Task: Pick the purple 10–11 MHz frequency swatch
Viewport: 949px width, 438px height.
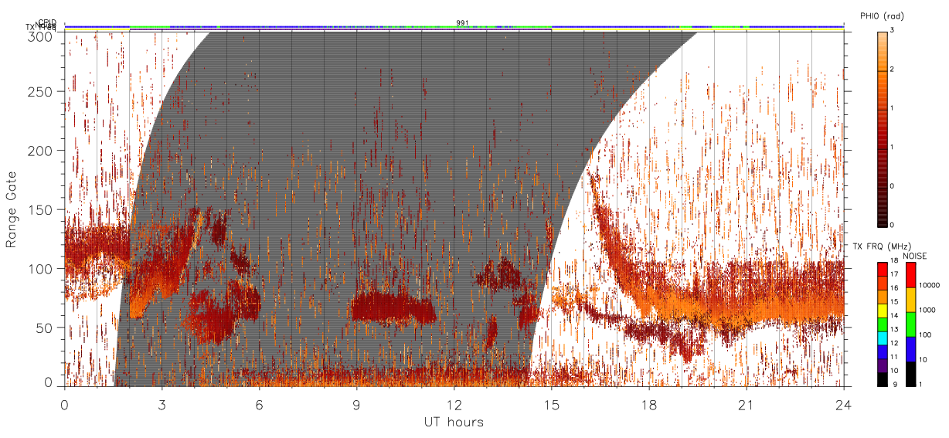Action: coord(883,365)
